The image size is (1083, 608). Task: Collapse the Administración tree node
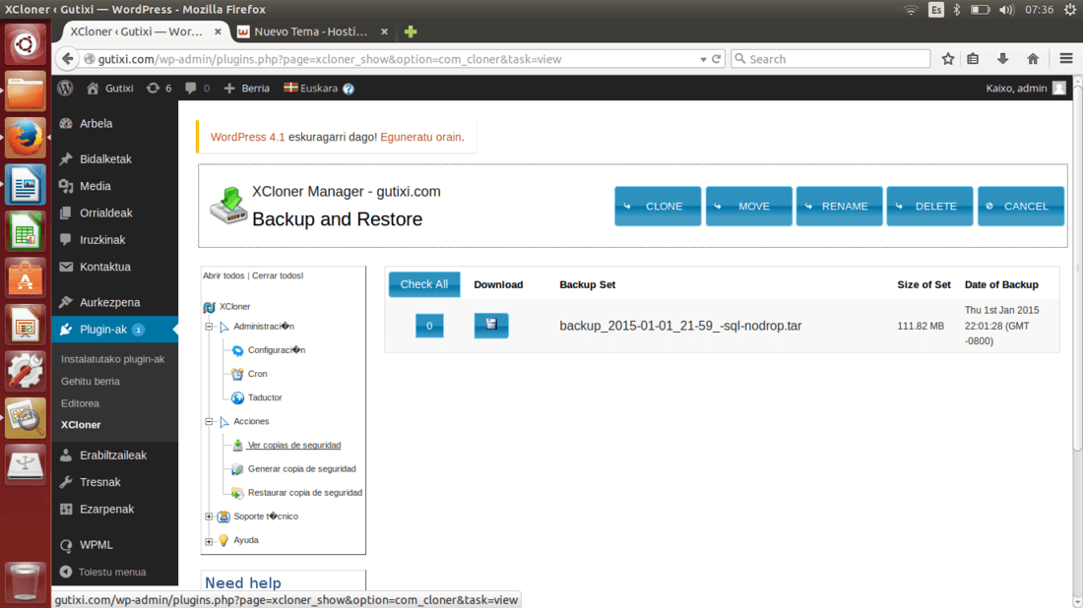[209, 327]
